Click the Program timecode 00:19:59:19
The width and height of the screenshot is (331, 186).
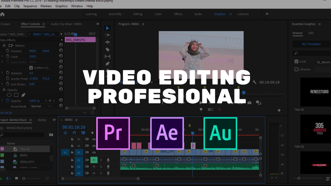click(269, 82)
